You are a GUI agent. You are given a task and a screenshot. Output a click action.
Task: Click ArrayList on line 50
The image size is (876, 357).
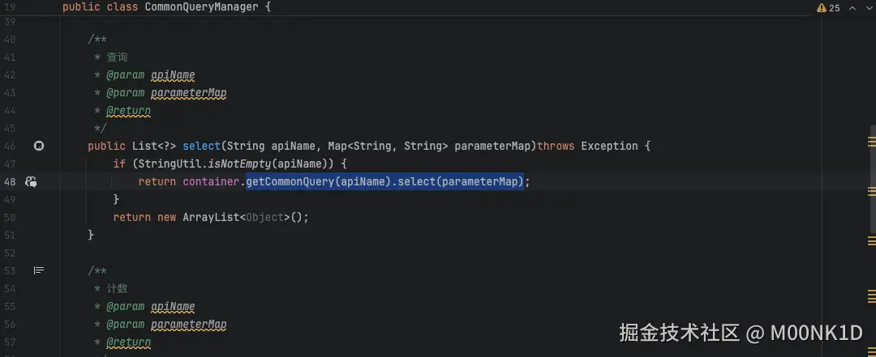(x=211, y=217)
